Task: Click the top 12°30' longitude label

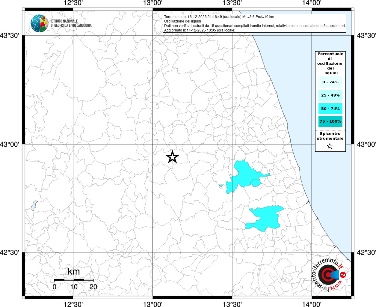Action: coord(73,3)
